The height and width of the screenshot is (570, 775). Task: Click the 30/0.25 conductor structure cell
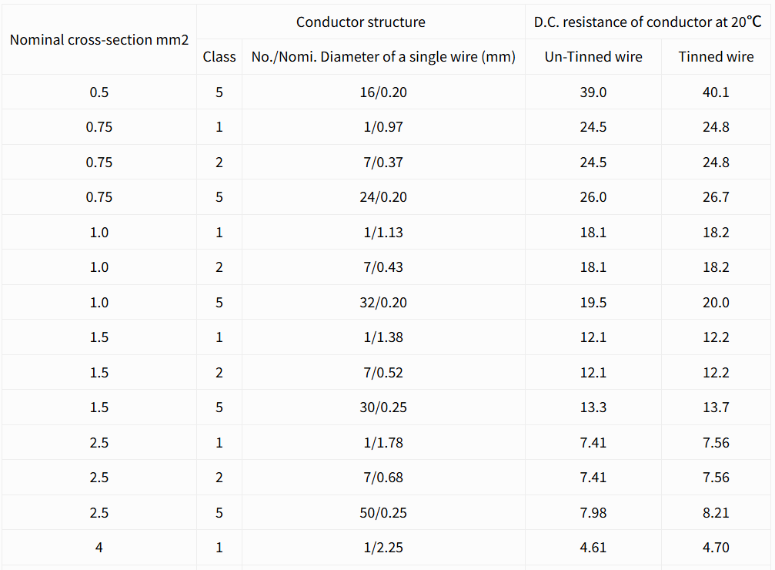[383, 407]
